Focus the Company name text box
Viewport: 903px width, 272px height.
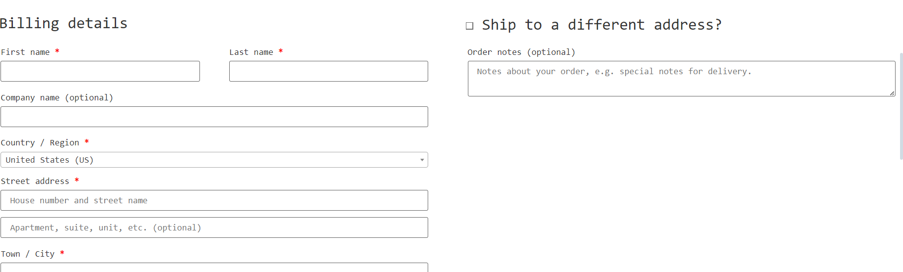[214, 117]
